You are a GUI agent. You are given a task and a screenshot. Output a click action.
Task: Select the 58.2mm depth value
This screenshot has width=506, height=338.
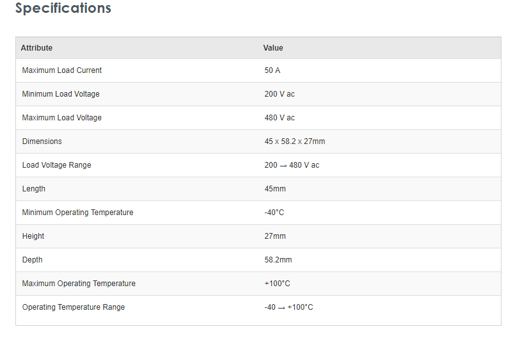[278, 260]
